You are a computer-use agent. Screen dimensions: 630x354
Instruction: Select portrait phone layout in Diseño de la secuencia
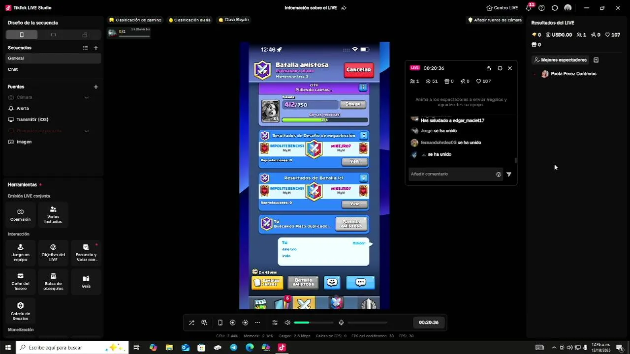coord(22,35)
